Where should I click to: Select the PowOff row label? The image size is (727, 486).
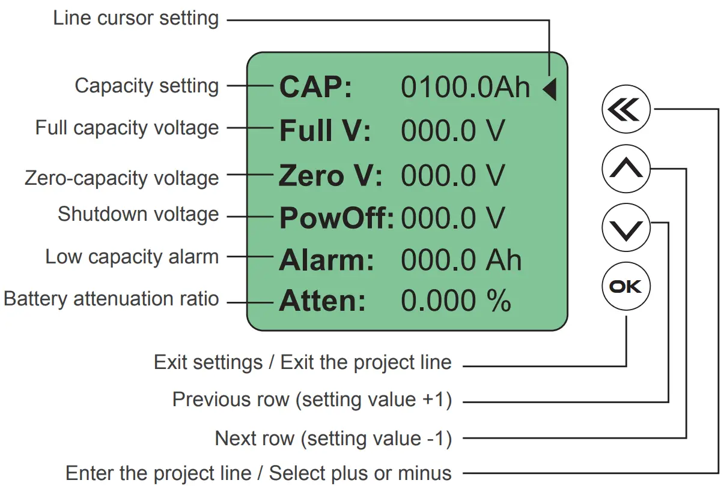click(x=336, y=219)
